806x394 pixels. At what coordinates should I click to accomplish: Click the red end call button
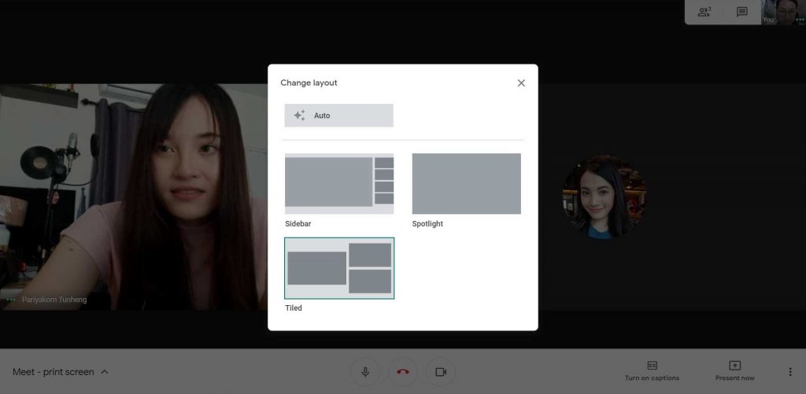coord(403,372)
